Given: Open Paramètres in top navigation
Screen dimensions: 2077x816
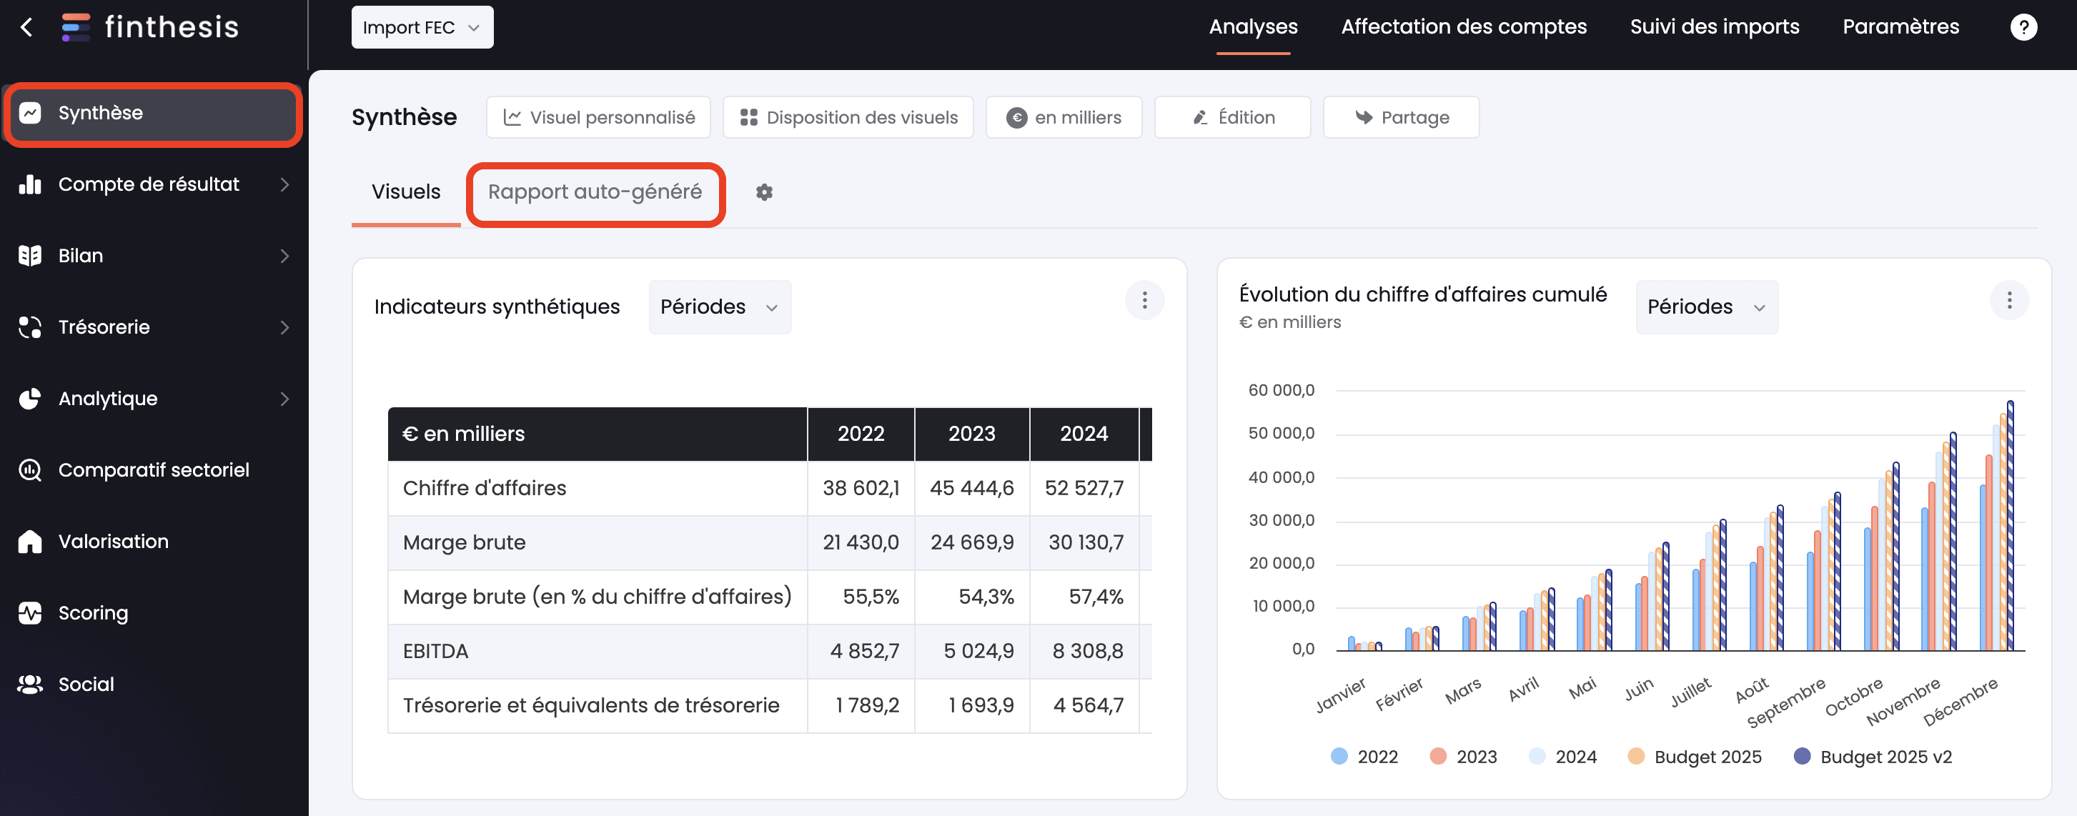Looking at the screenshot, I should (1900, 27).
